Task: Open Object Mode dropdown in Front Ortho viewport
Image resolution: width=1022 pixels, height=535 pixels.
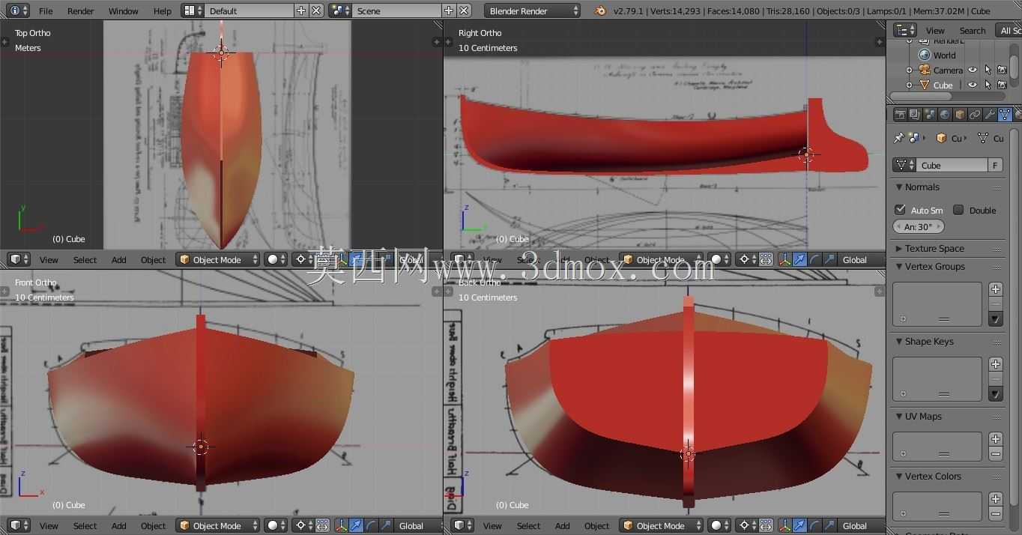Action: 217,525
